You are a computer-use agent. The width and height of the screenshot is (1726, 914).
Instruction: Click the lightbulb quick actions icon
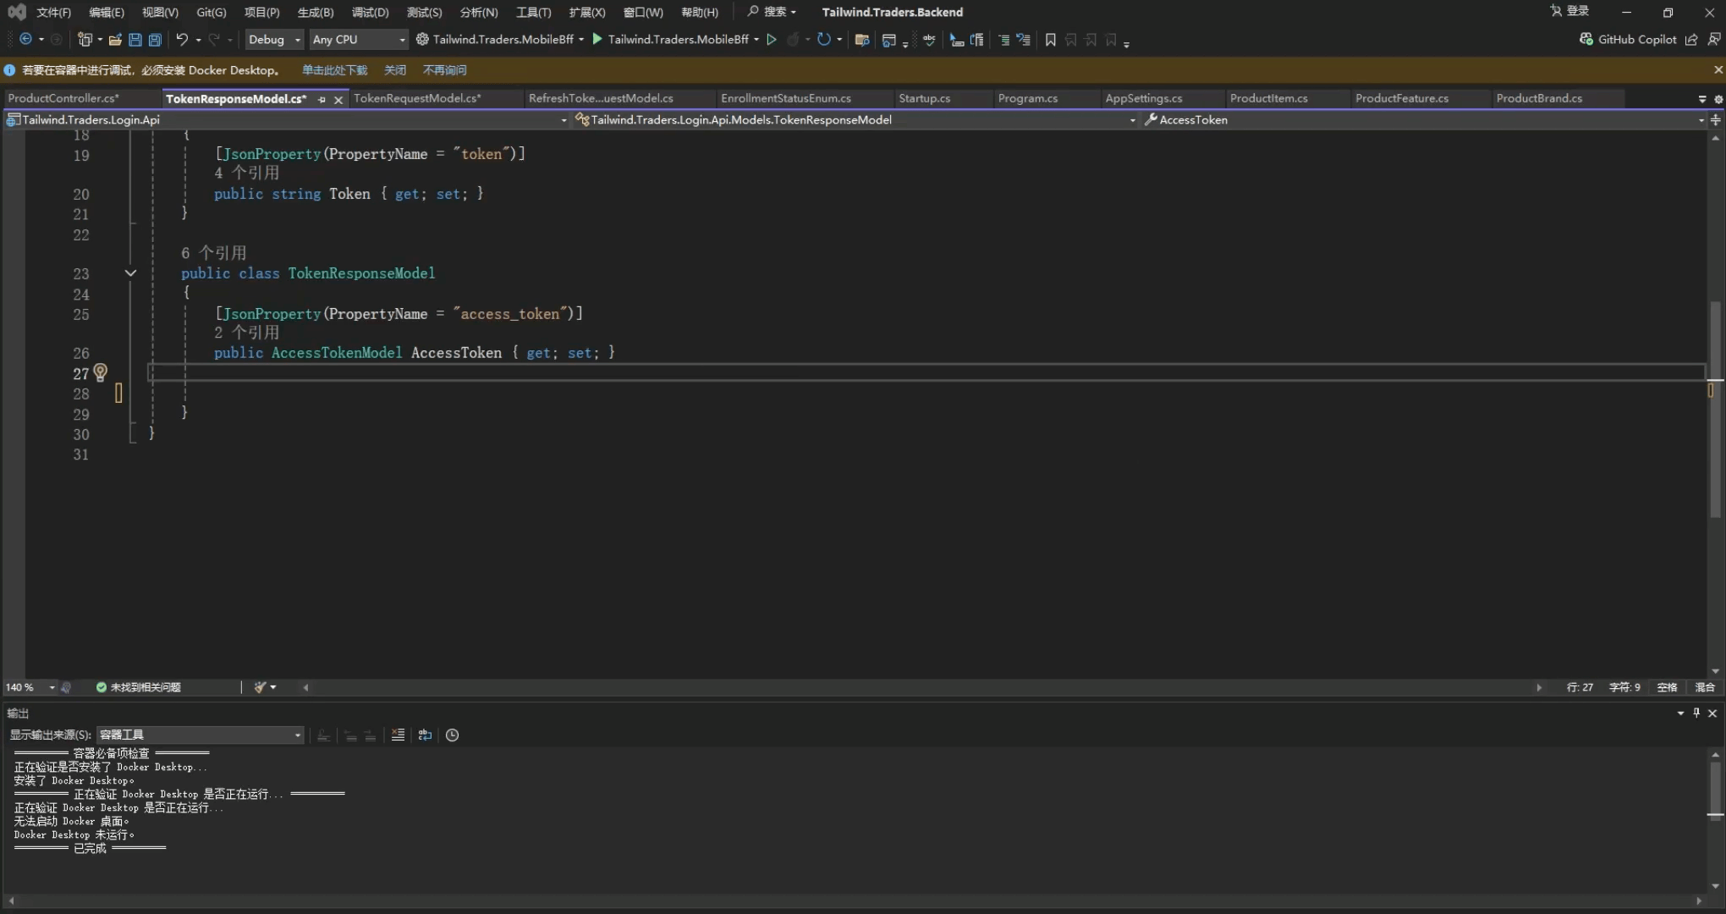click(101, 372)
